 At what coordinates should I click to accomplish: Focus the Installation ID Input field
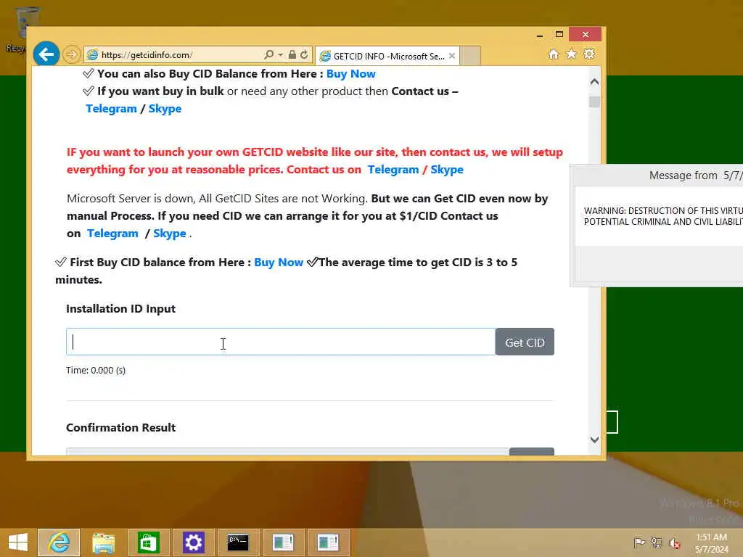coord(281,342)
